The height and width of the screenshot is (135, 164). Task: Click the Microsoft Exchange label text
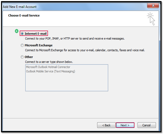point(39,45)
